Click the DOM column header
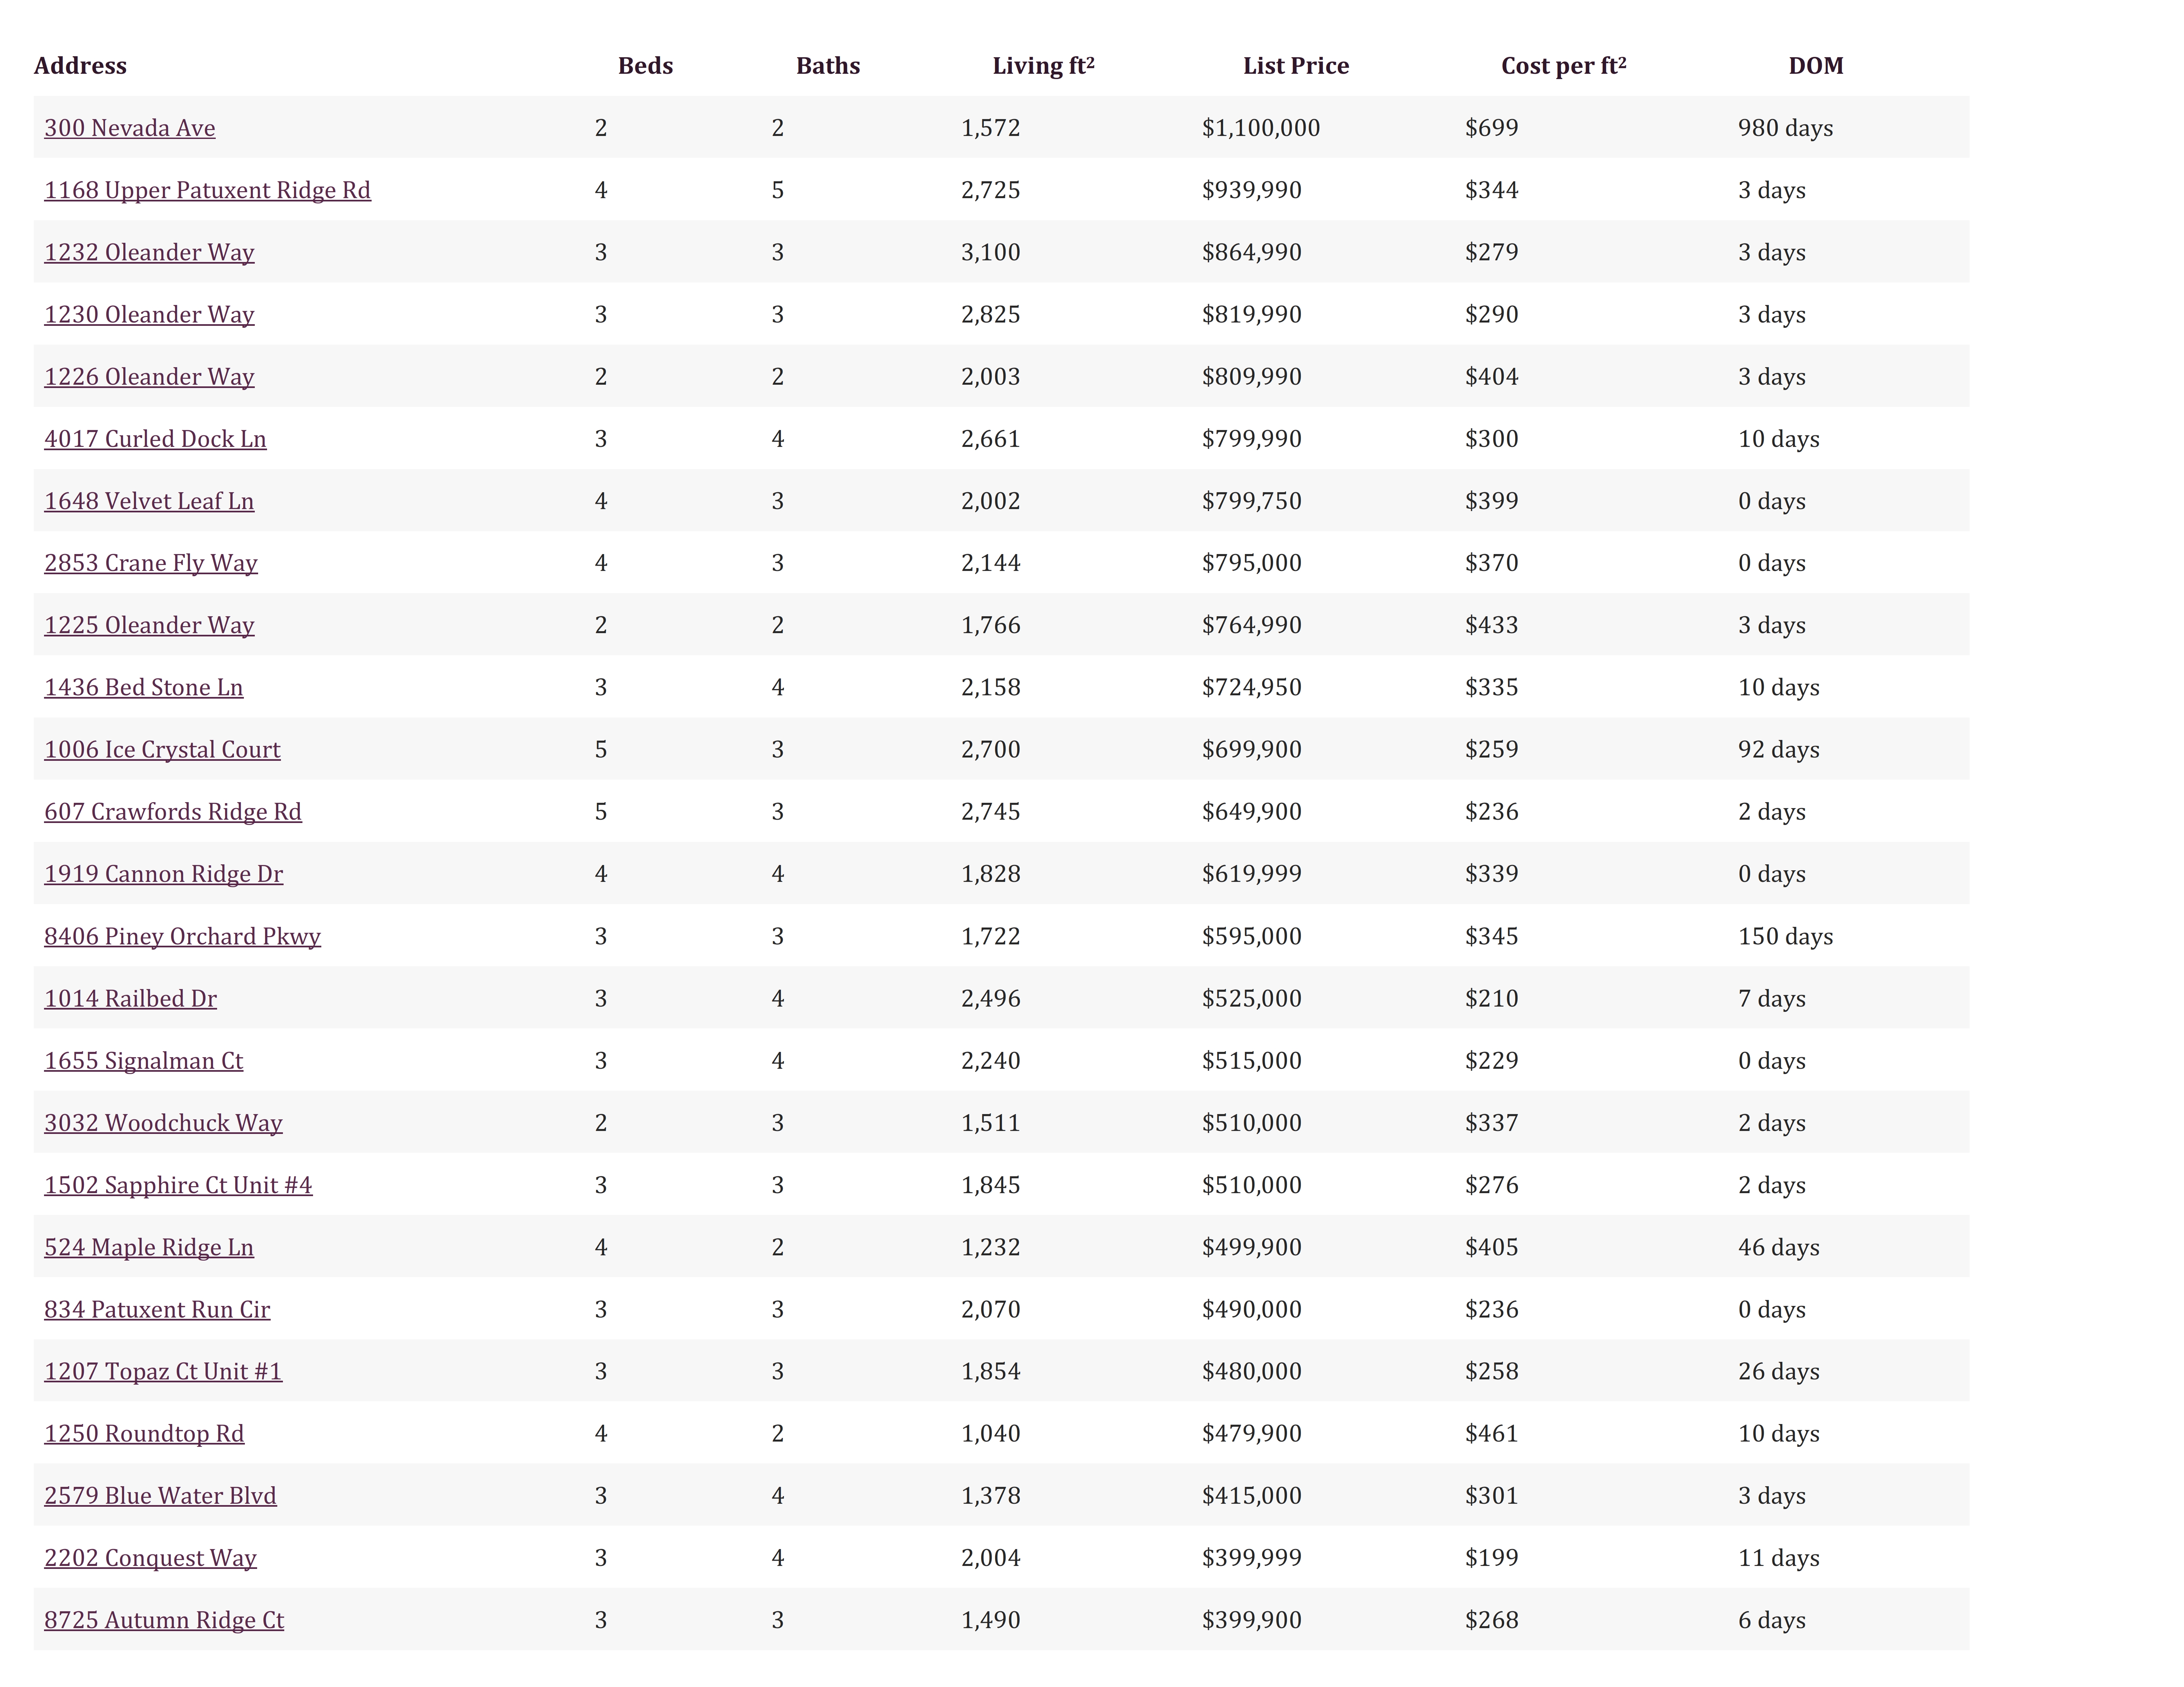This screenshot has height=1687, width=2184. (x=1816, y=66)
